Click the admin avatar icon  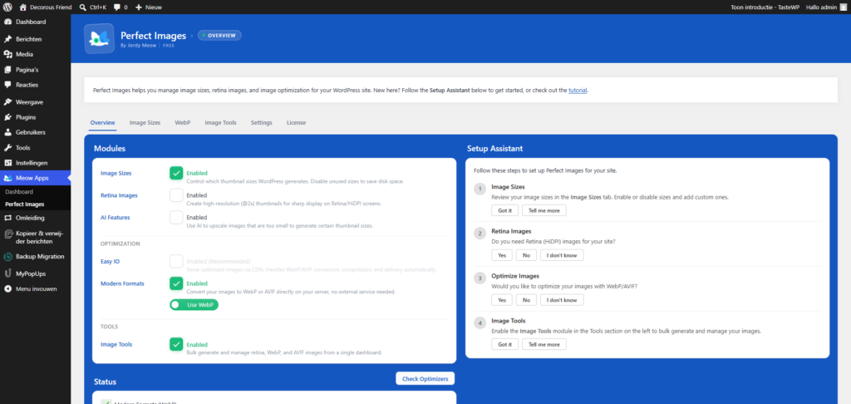coord(843,7)
